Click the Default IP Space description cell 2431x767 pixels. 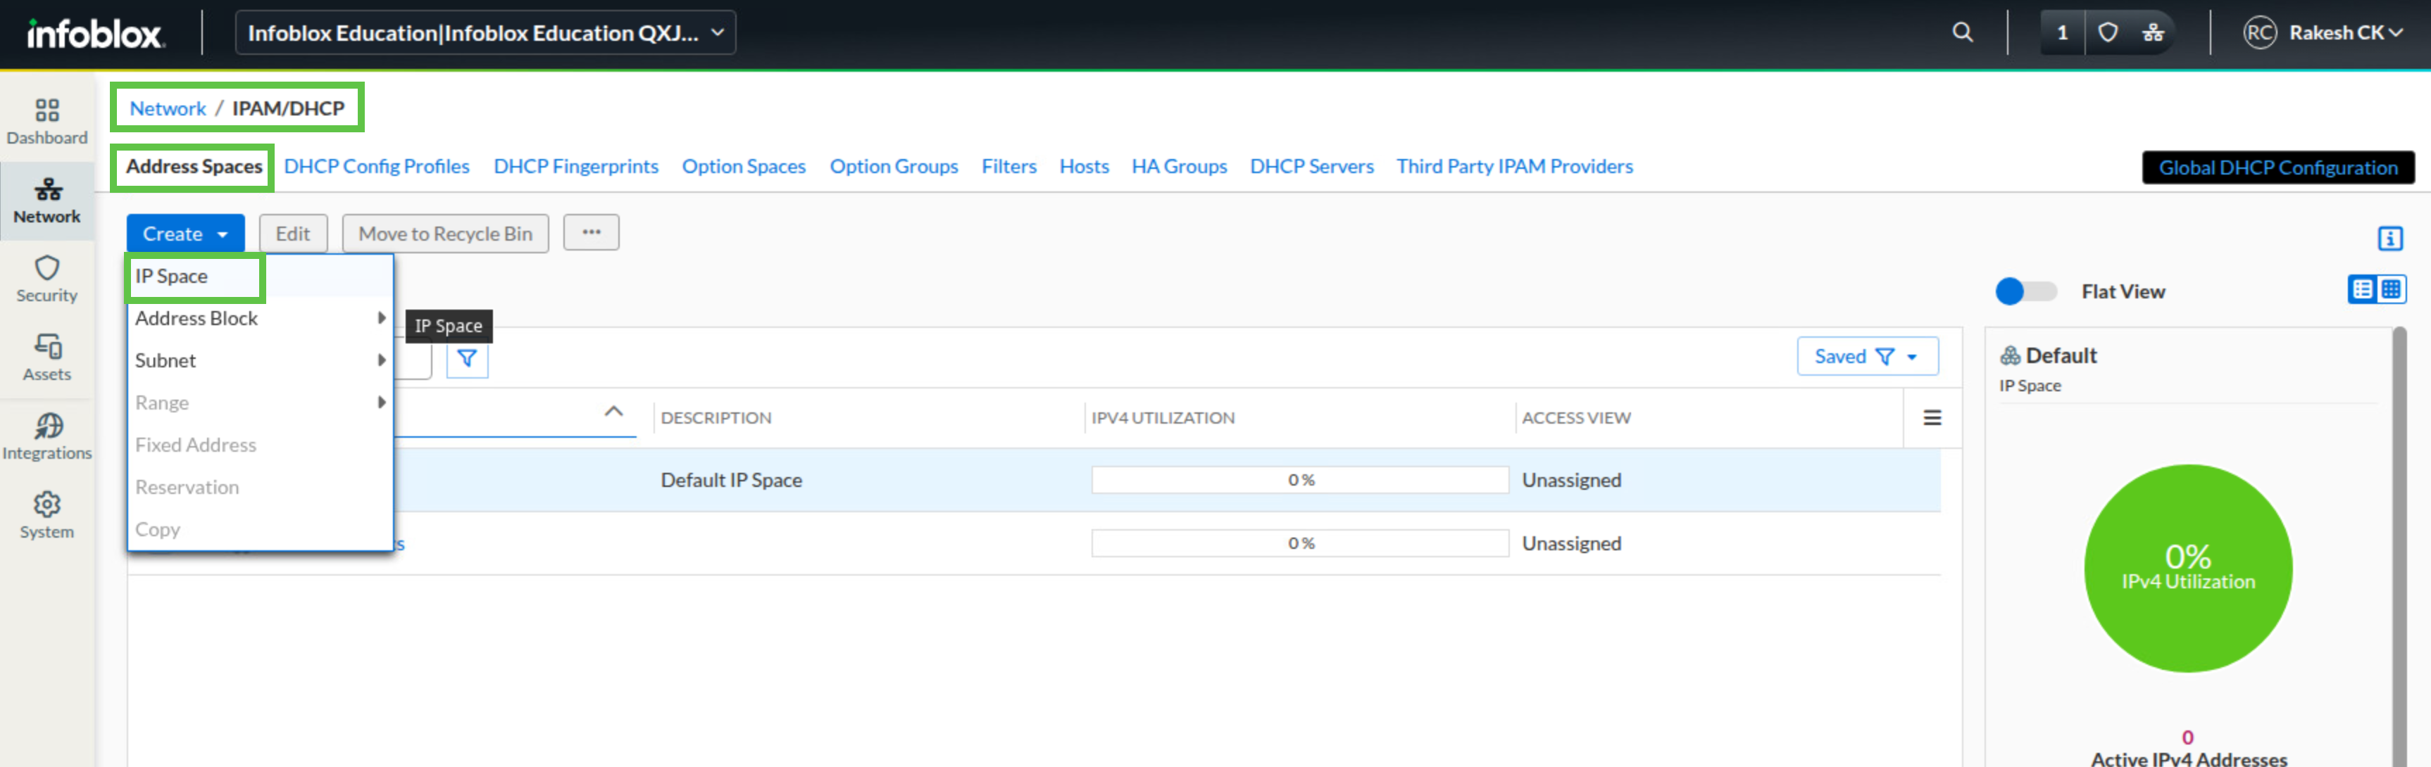pos(732,480)
